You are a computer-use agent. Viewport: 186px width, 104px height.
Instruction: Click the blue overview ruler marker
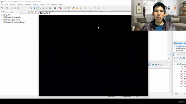(171, 55)
